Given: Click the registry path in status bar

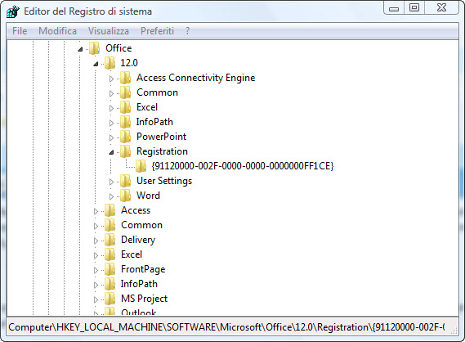Looking at the screenshot, I should pyautogui.click(x=226, y=327).
